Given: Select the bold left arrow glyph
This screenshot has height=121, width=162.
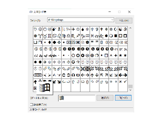Looking at the screenshot, I should pos(120,75).
